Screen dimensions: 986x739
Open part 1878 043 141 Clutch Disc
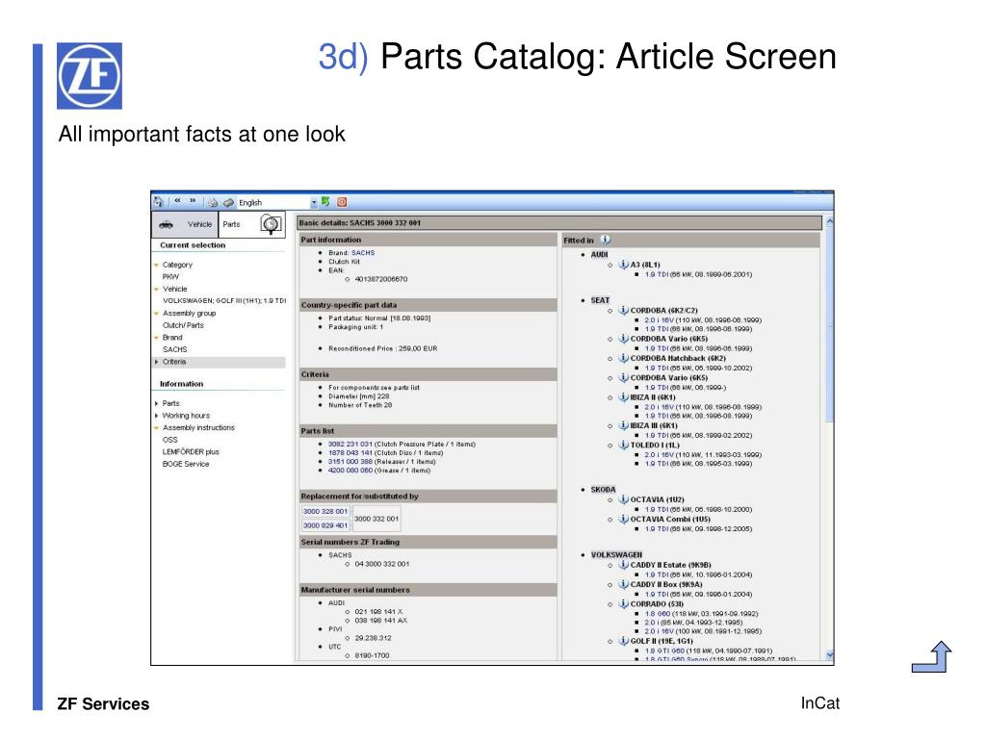[x=350, y=452]
